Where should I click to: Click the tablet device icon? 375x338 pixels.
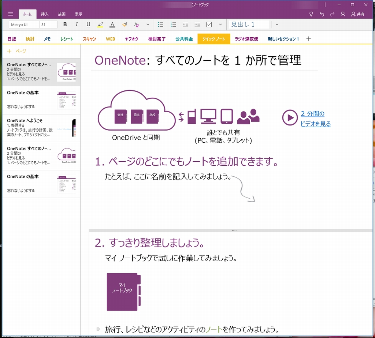click(x=227, y=116)
